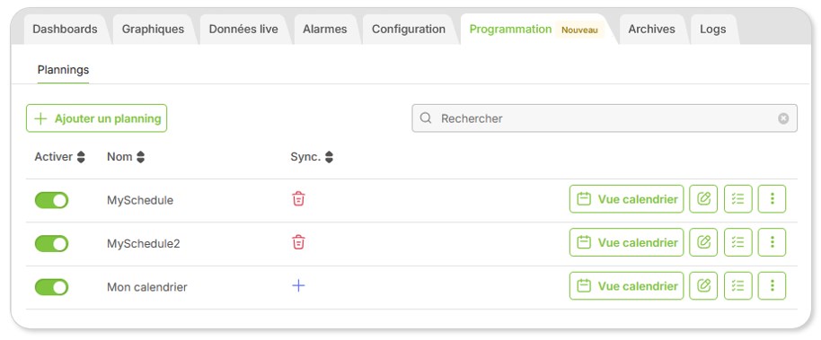Add sync with Mon calendrier plus icon
The height and width of the screenshot is (340, 821).
click(298, 285)
